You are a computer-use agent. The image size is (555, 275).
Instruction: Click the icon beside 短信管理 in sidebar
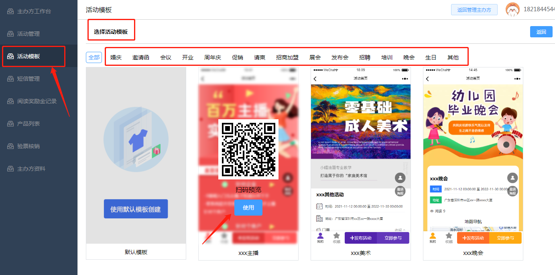(x=11, y=79)
